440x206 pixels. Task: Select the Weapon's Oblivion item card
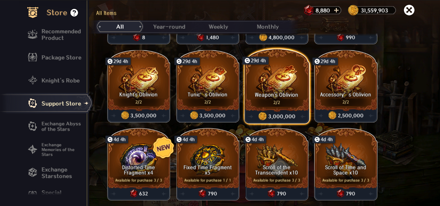click(x=277, y=87)
